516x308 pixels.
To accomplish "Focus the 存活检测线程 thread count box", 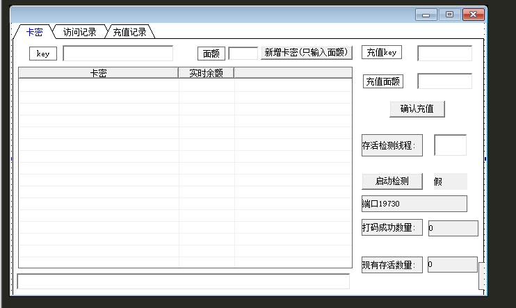I will click(450, 145).
